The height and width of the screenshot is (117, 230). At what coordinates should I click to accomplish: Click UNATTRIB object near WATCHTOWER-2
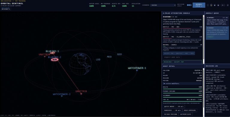81,94
